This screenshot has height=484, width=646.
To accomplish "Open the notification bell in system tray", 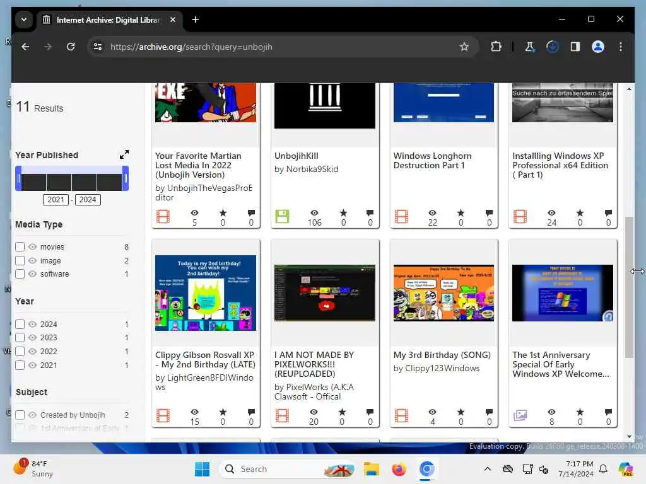I will [603, 469].
